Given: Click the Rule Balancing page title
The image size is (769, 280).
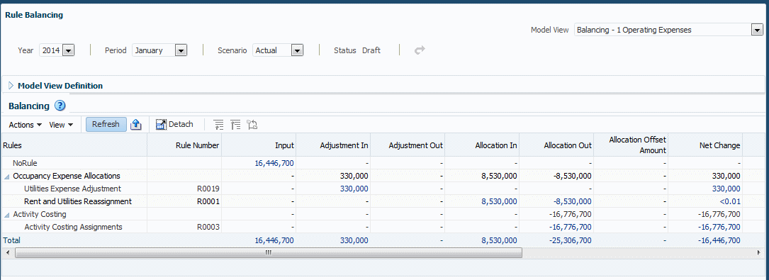Looking at the screenshot, I should point(34,15).
